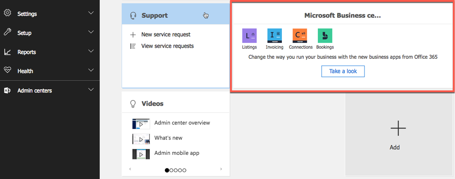This screenshot has height=179, width=455.
Task: Go to next videos page arrow
Action: click(221, 169)
